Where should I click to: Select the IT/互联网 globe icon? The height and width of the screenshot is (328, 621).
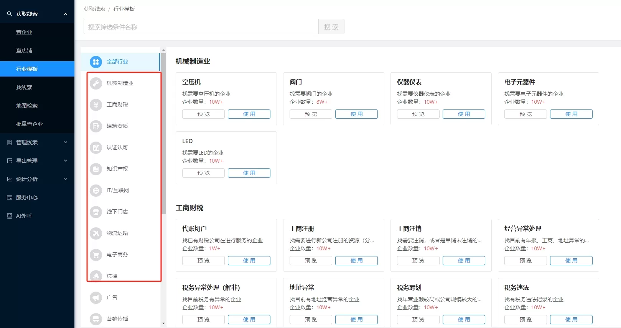tap(96, 190)
